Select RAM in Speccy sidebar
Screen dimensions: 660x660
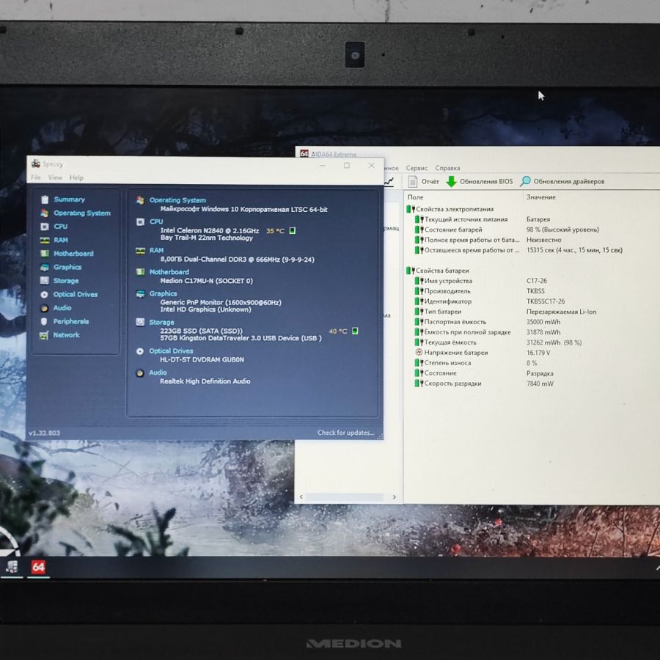(x=61, y=240)
